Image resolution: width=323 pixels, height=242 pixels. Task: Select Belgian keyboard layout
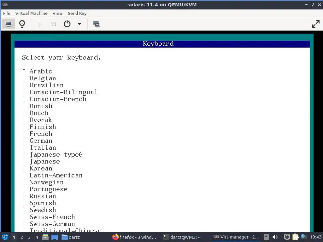tap(43, 78)
